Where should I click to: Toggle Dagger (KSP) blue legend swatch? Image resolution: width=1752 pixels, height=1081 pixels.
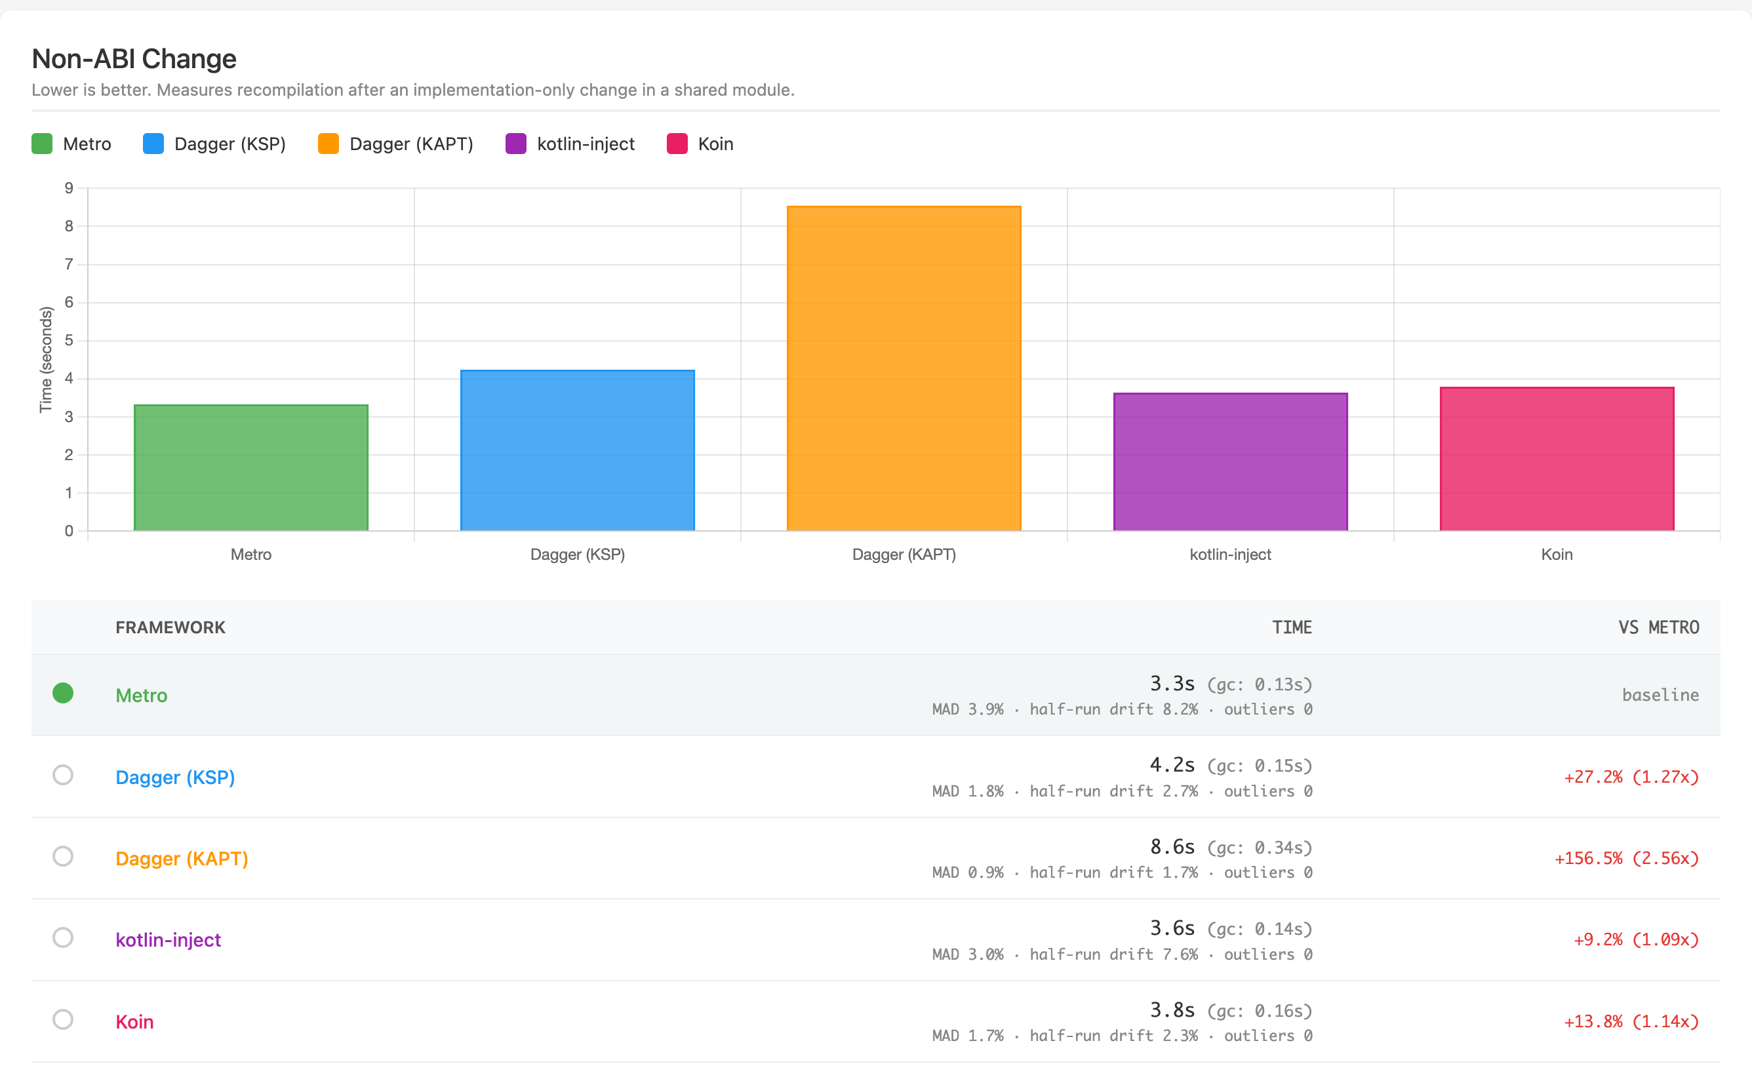pos(153,144)
